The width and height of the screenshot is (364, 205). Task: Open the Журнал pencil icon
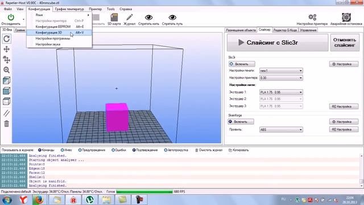point(129,18)
